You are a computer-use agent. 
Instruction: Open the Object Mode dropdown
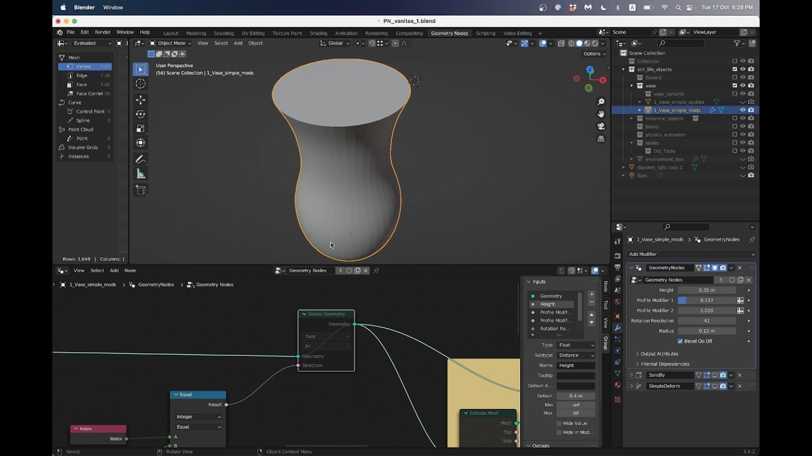click(x=171, y=43)
